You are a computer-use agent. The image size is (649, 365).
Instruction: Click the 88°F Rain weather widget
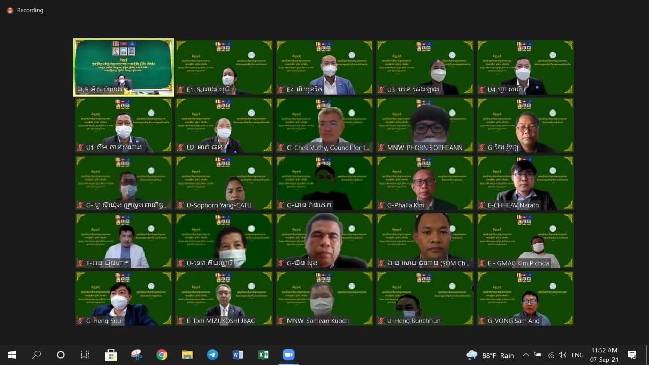(489, 355)
